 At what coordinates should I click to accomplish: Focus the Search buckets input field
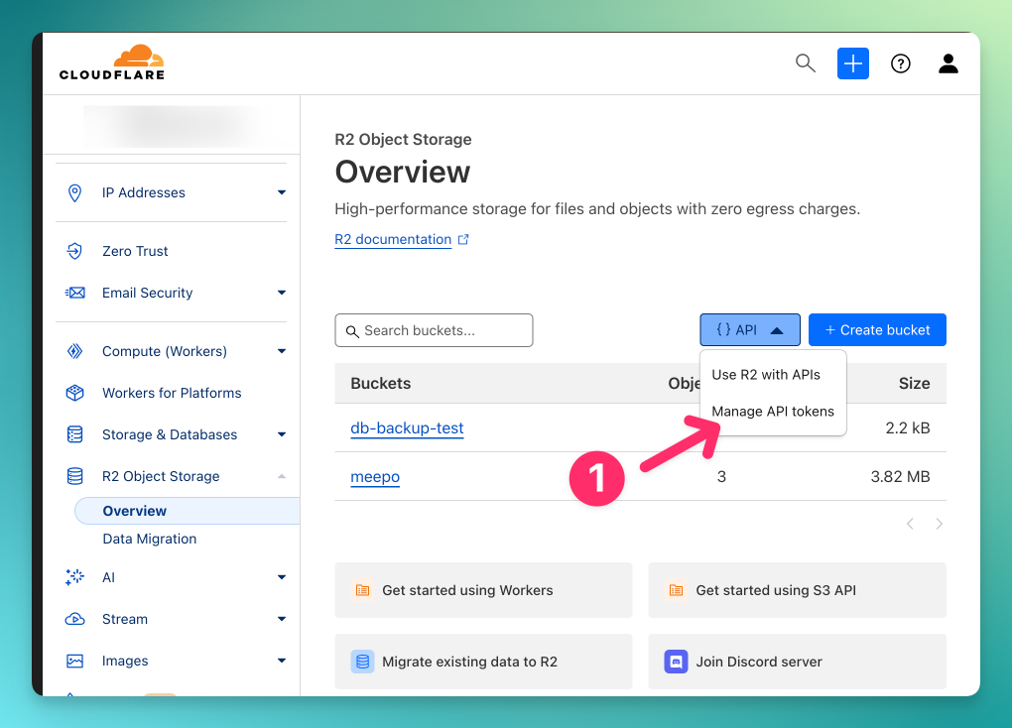coord(434,330)
